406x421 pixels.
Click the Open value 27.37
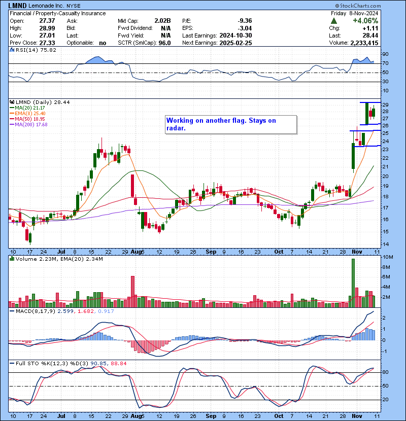[47, 21]
